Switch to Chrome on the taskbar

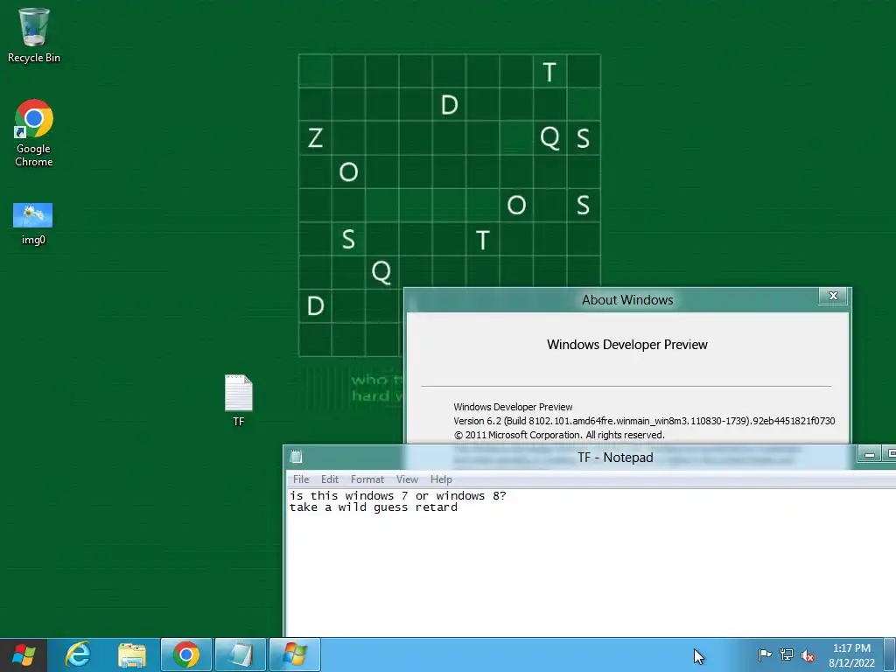(186, 654)
